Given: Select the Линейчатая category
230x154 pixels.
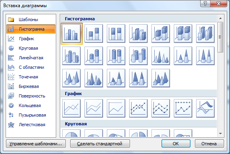Looking at the screenshot, I should coord(31,58).
